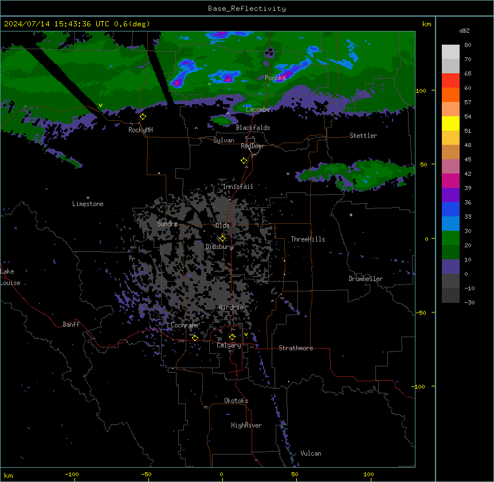Click the yellow diamond marker beside RockyMH

tap(143, 117)
